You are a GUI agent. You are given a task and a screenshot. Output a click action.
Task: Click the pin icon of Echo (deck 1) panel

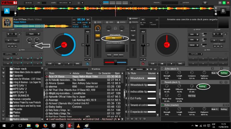tap(212, 69)
